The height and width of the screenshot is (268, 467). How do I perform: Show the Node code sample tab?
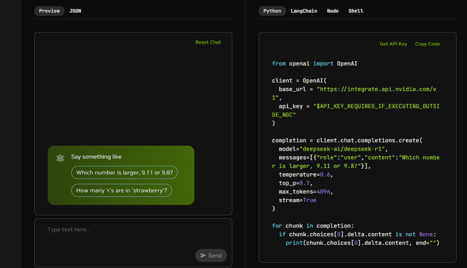pos(332,11)
